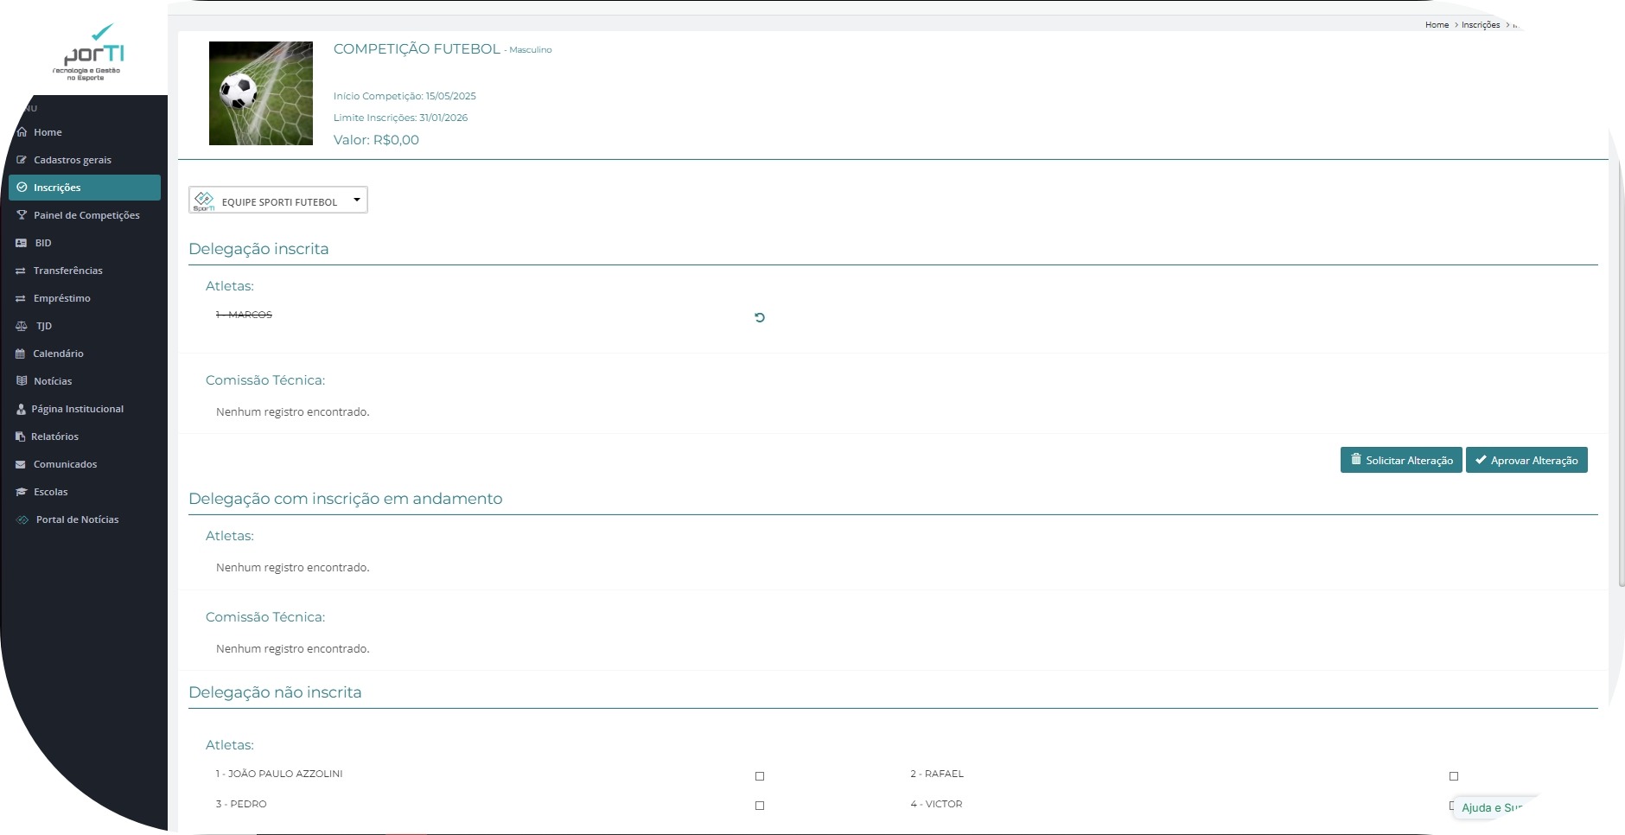Image resolution: width=1625 pixels, height=835 pixels.
Task: Click the Calendário calendar icon
Action: [x=21, y=354]
